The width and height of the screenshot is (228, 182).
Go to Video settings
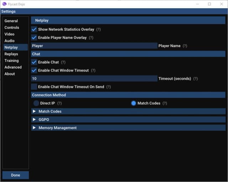click(16, 34)
